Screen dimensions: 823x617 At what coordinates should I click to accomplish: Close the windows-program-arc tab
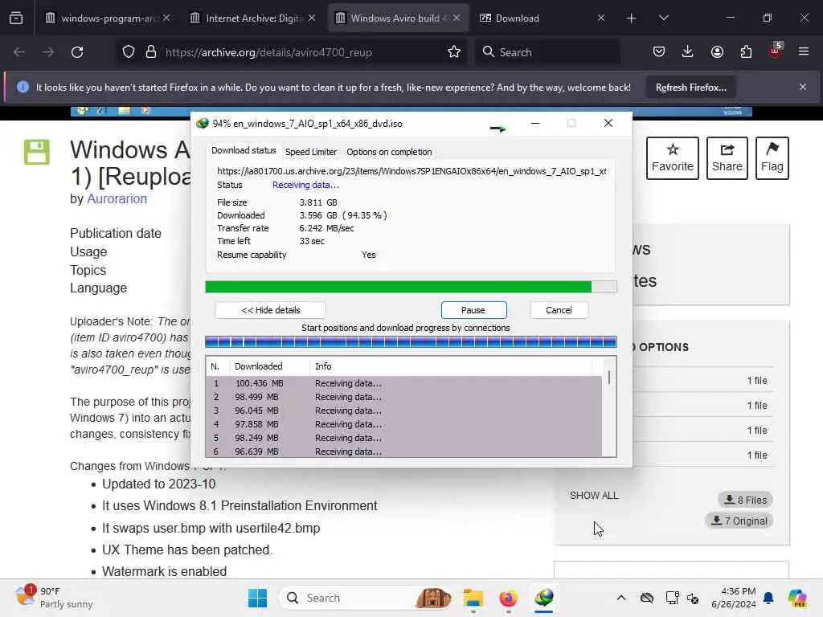coord(166,18)
